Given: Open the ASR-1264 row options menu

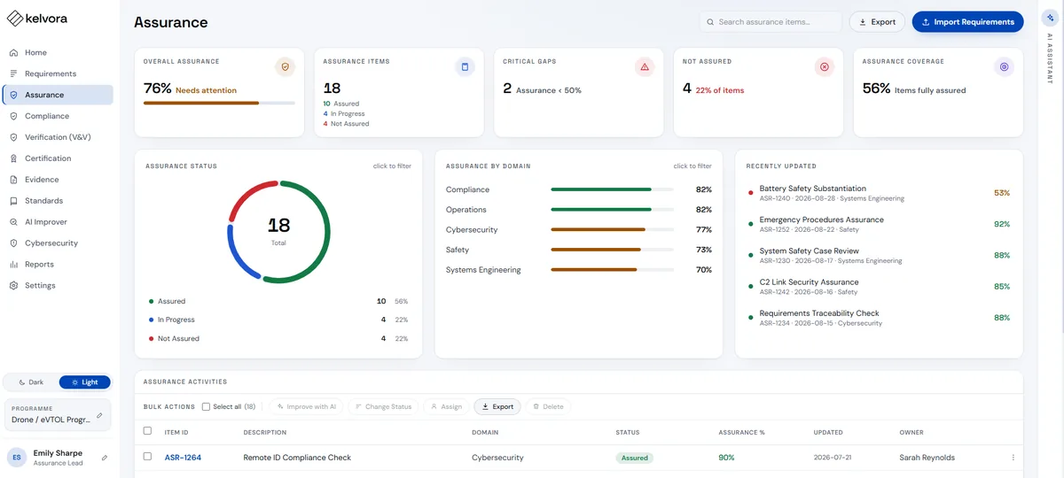Looking at the screenshot, I should [1013, 458].
